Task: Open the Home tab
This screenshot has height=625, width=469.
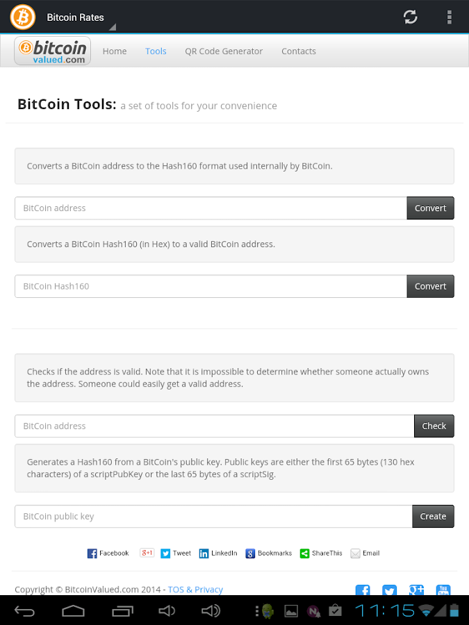Action: click(115, 51)
